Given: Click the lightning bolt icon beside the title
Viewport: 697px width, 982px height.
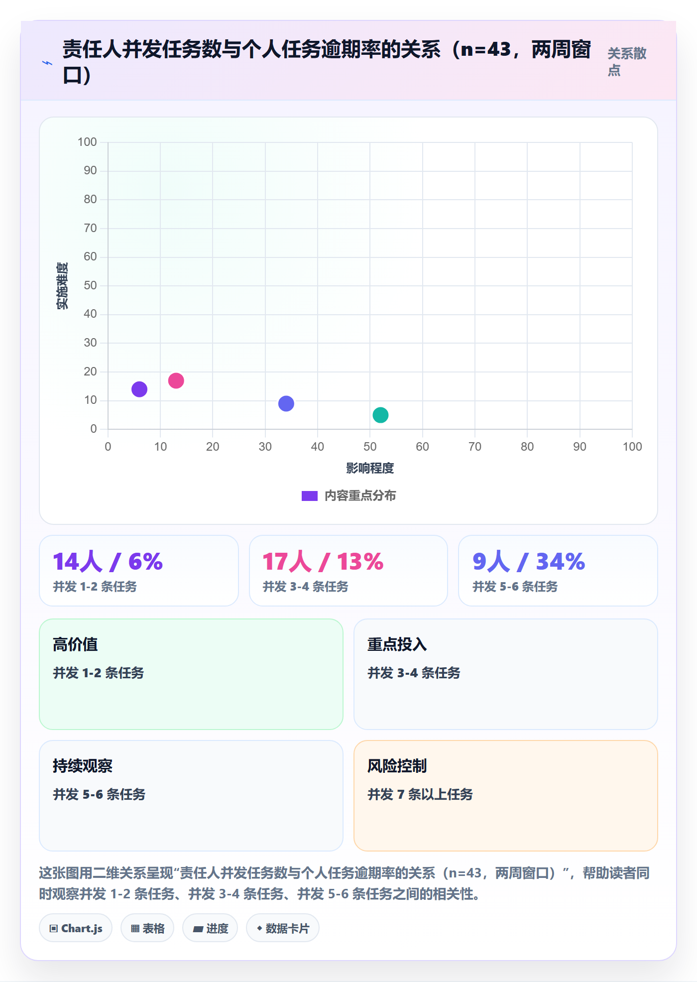Looking at the screenshot, I should point(47,63).
